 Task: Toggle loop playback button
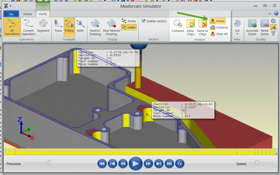tap(180, 164)
